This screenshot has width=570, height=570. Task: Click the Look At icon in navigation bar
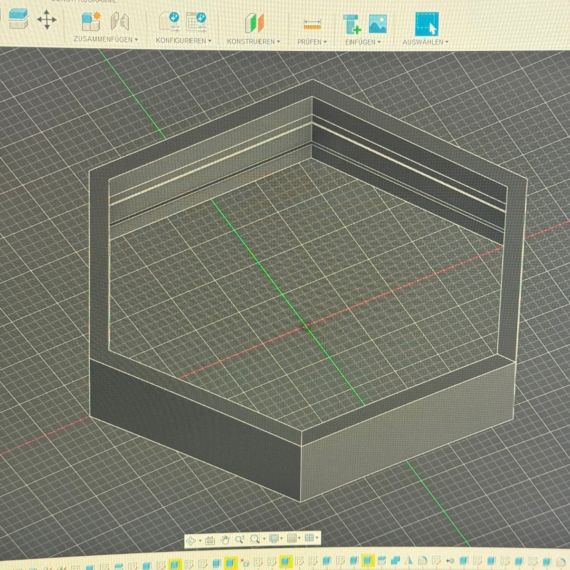pos(211,540)
